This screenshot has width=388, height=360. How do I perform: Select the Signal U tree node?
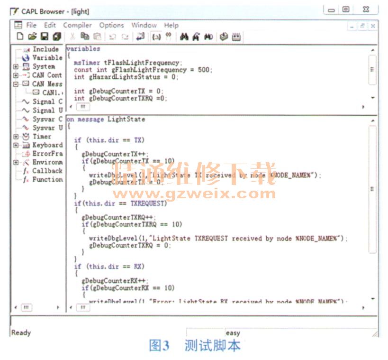(47, 110)
